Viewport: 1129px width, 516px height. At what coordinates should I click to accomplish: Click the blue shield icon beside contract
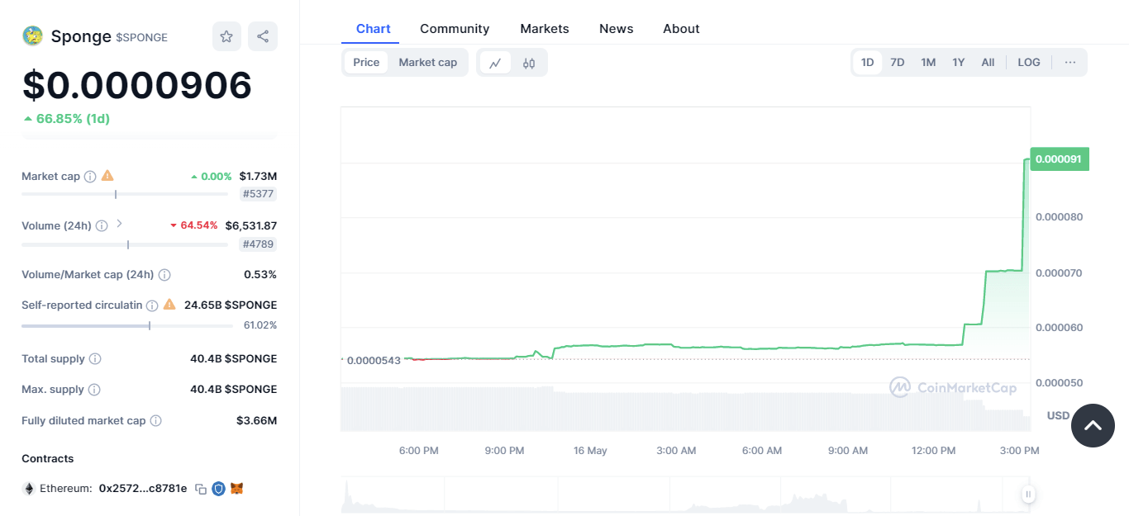(218, 489)
